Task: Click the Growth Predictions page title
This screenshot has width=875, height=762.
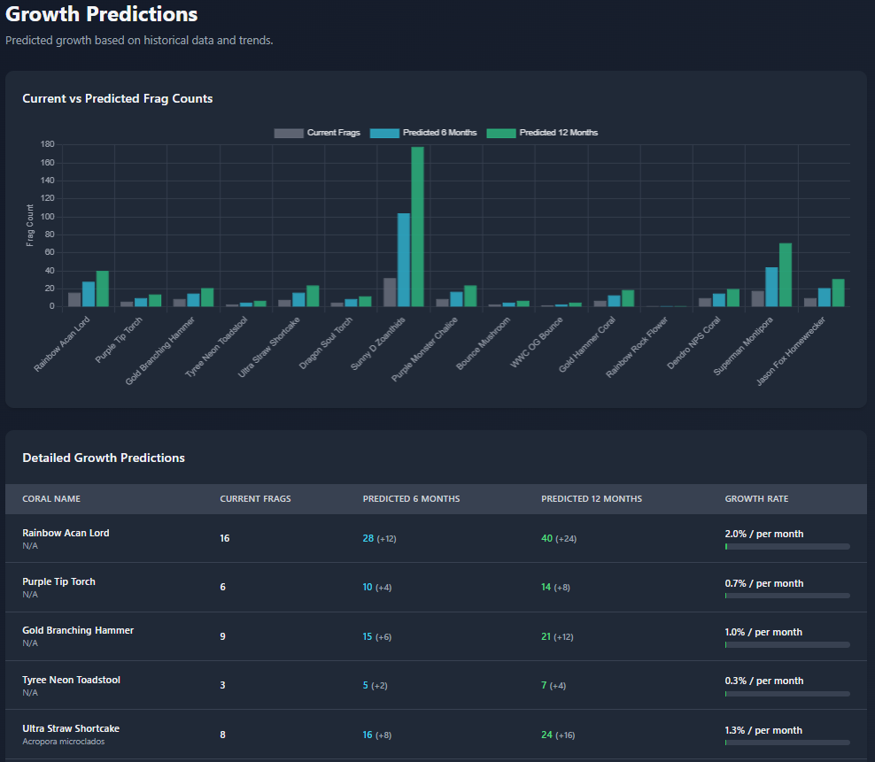Action: click(100, 15)
